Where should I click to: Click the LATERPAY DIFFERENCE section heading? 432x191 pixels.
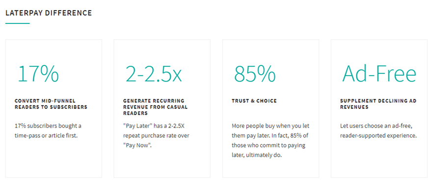click(x=49, y=13)
